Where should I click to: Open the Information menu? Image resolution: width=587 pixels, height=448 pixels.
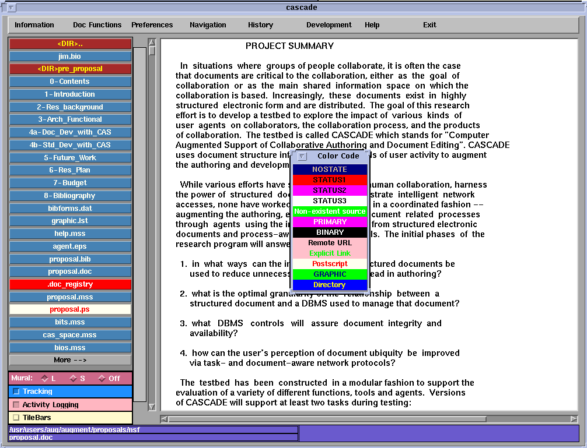[x=34, y=25]
